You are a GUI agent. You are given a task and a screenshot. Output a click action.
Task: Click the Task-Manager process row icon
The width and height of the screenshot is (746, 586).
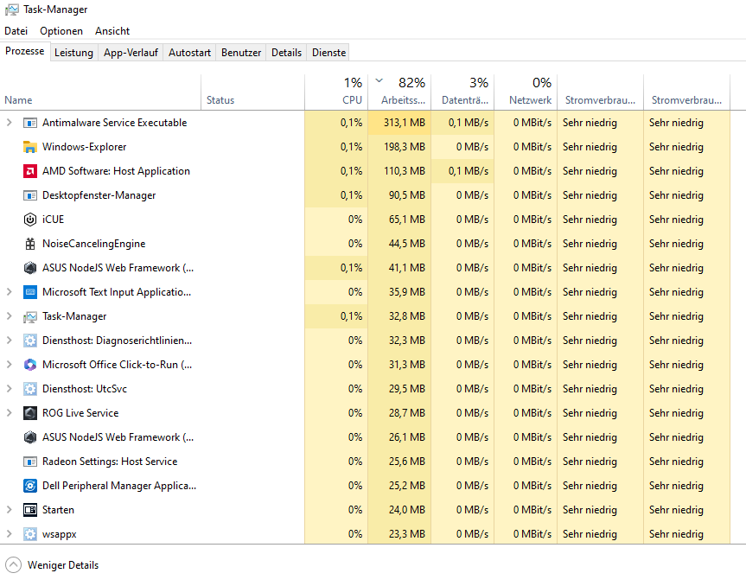pos(30,317)
